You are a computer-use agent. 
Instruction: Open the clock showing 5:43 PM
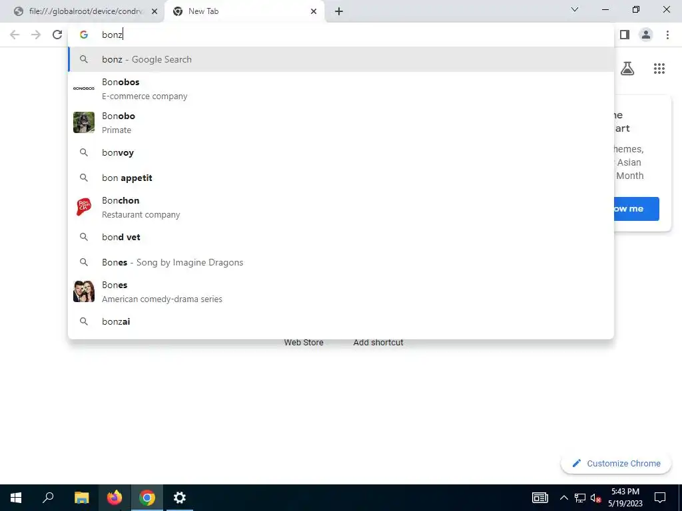tap(625, 498)
